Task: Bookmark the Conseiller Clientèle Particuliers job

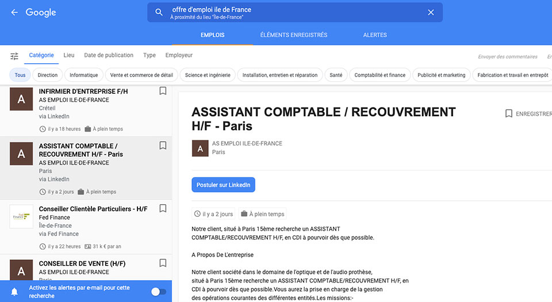Action: (163, 208)
